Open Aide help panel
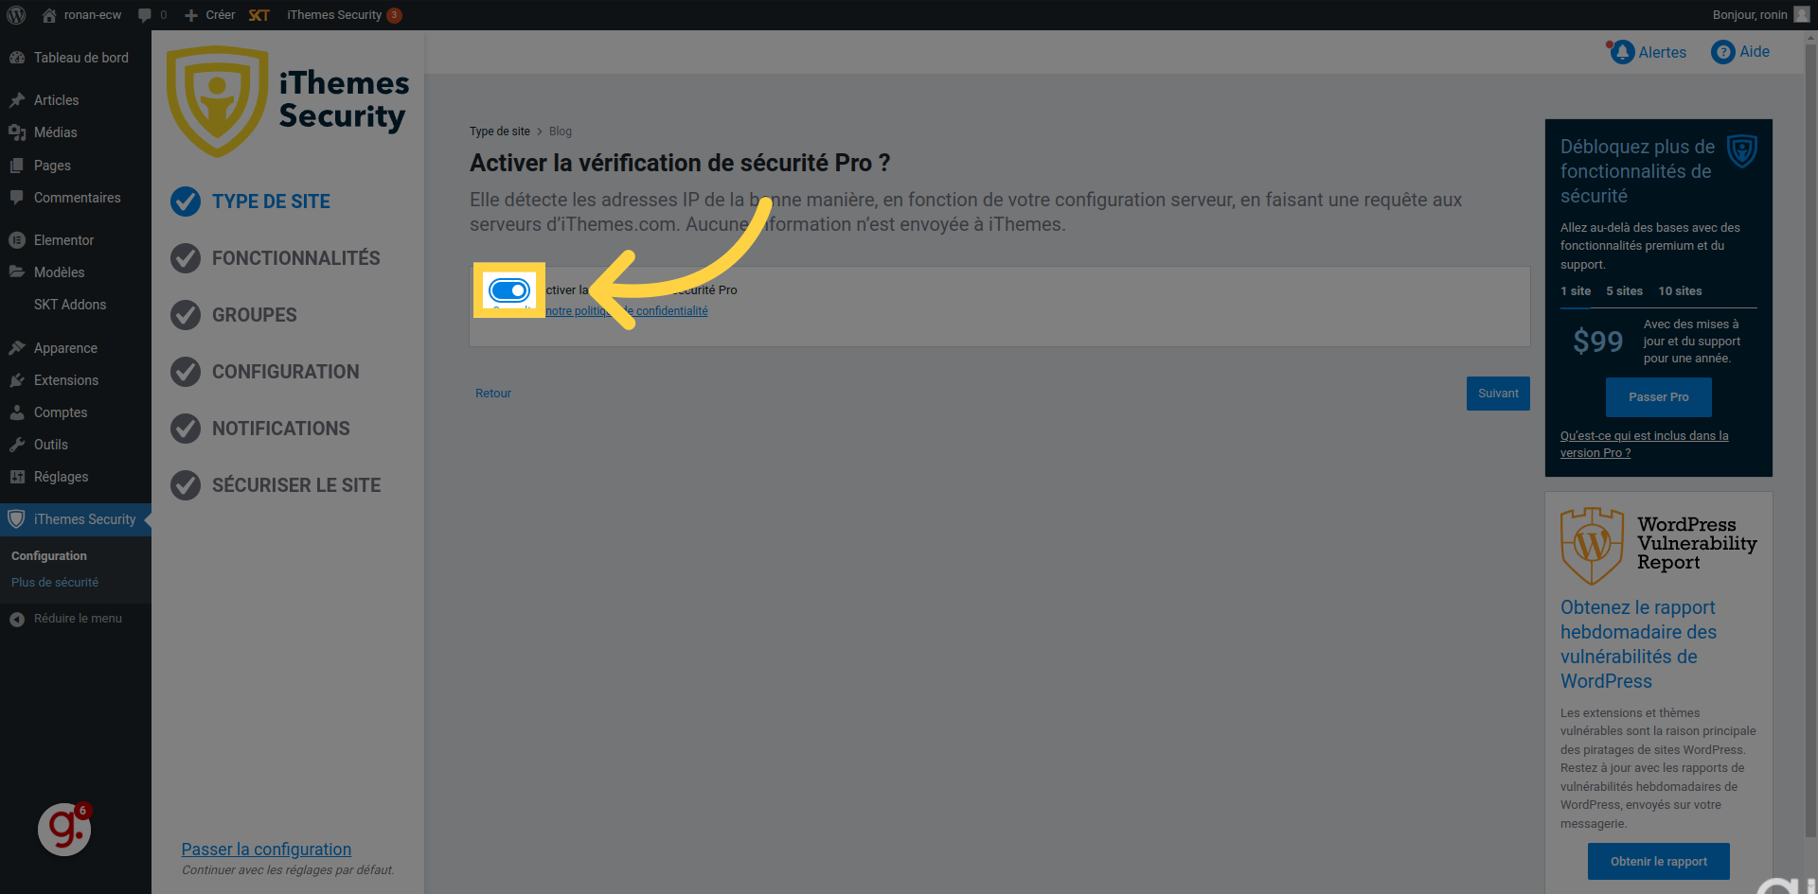The image size is (1818, 894). coord(1740,52)
